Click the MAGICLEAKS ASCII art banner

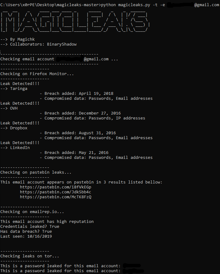(75, 21)
